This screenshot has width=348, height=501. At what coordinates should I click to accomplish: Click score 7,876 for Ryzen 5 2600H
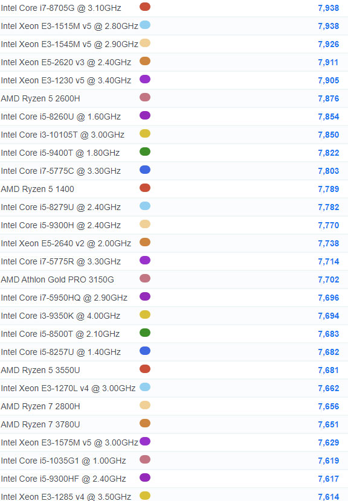click(x=329, y=98)
